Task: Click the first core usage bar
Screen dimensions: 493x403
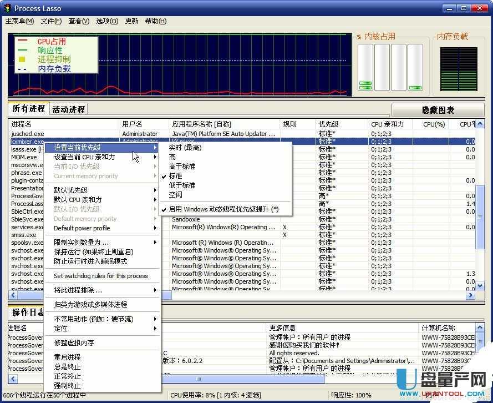Action: click(365, 67)
